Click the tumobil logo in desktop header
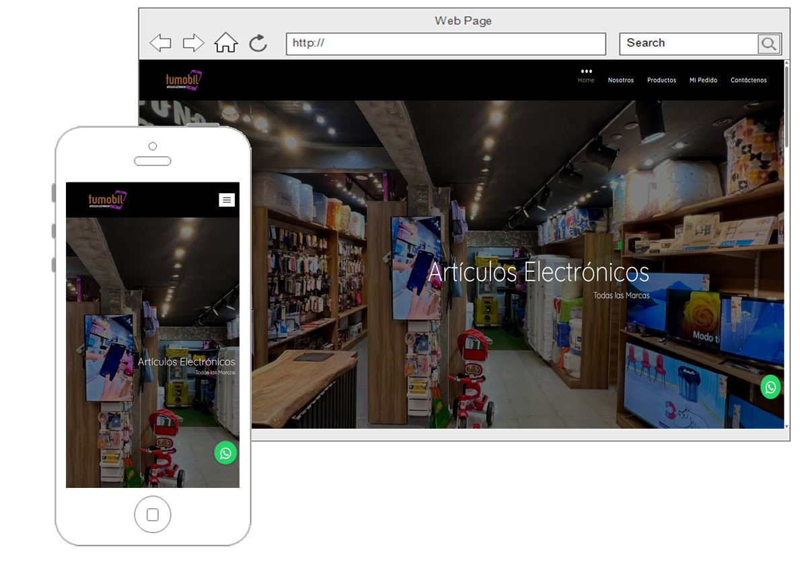This screenshot has height=566, width=800. pos(184,80)
